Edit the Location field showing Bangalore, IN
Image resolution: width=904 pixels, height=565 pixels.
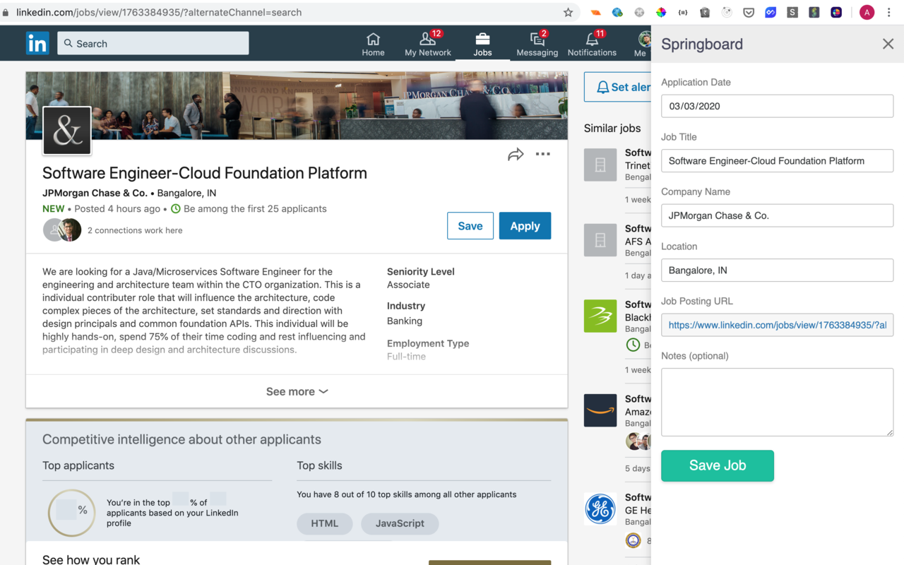pyautogui.click(x=777, y=270)
